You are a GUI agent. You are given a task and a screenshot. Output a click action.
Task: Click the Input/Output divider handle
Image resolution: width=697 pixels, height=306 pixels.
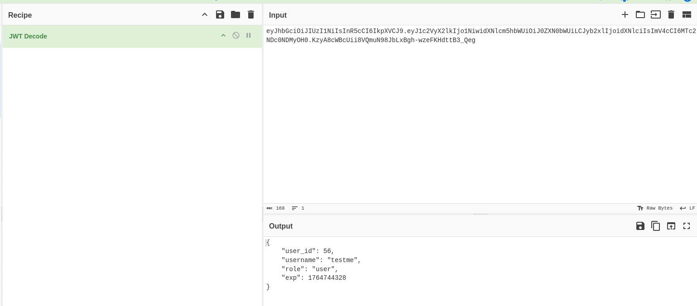[x=480, y=214]
